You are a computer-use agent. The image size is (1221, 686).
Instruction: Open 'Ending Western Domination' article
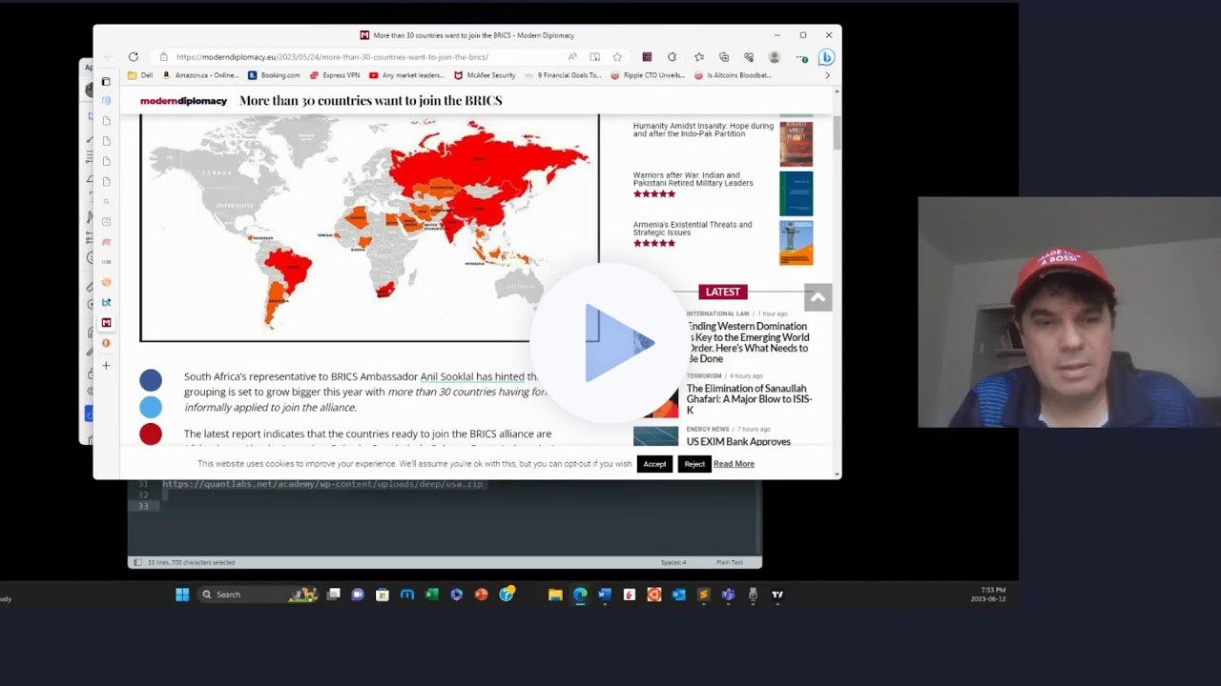pyautogui.click(x=749, y=343)
